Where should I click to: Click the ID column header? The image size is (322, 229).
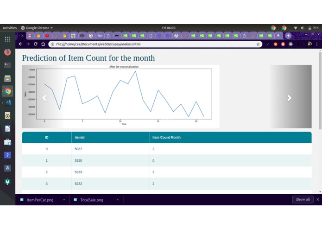click(x=47, y=137)
